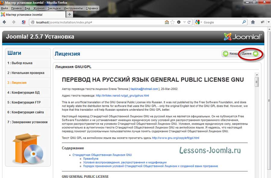Maximize the Firefox window
The image size is (271, 178).
pyautogui.click(x=254, y=2)
